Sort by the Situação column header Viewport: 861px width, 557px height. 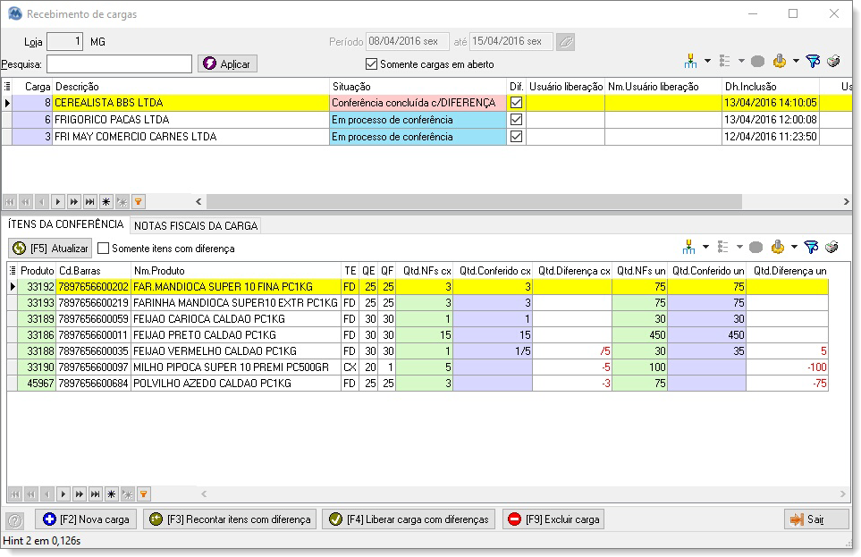pos(418,86)
